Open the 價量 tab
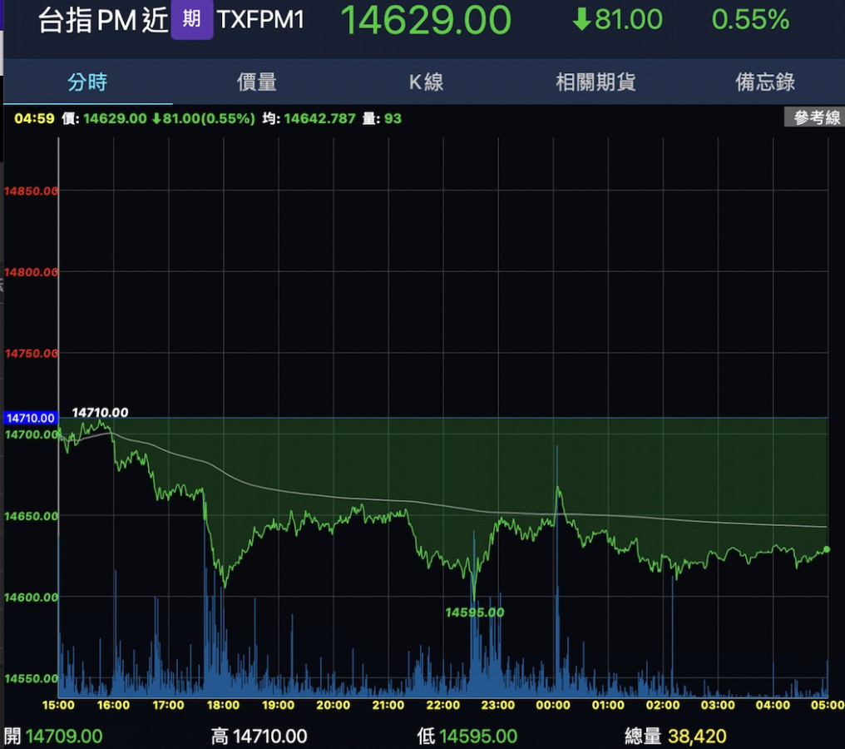The image size is (845, 749). pos(257,82)
